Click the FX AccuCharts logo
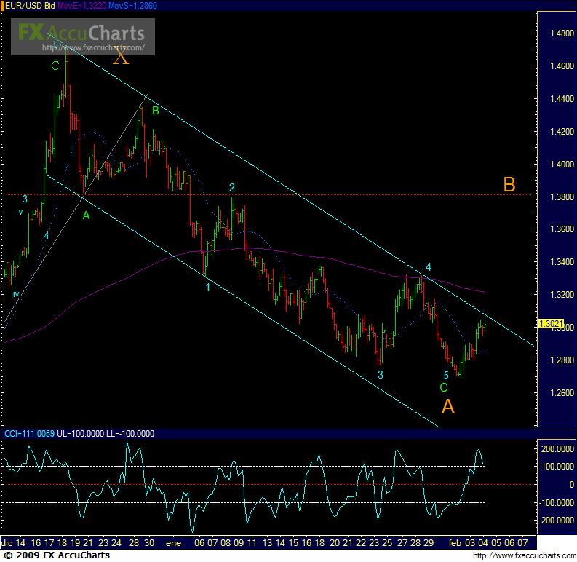This screenshot has width=577, height=562. tap(80, 33)
